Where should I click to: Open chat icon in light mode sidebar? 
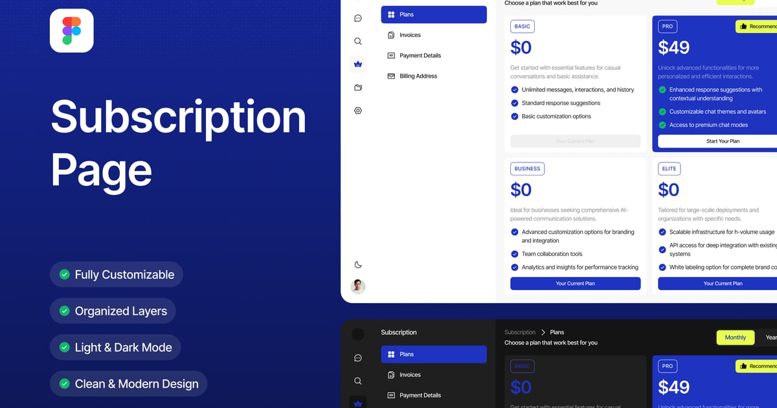[358, 18]
